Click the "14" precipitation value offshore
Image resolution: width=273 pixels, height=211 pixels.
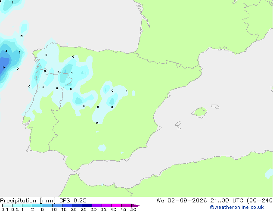click(4, 67)
